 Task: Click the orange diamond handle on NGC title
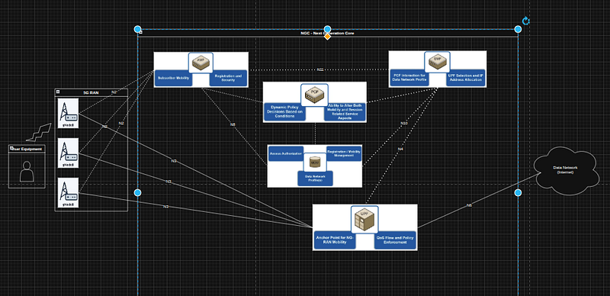[328, 36]
